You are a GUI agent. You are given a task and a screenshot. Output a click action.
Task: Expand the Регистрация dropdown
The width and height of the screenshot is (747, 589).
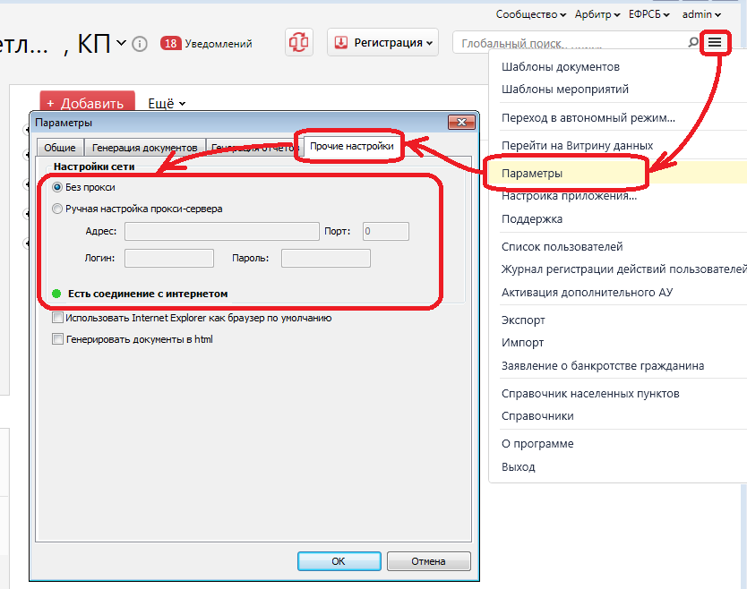[x=382, y=42]
